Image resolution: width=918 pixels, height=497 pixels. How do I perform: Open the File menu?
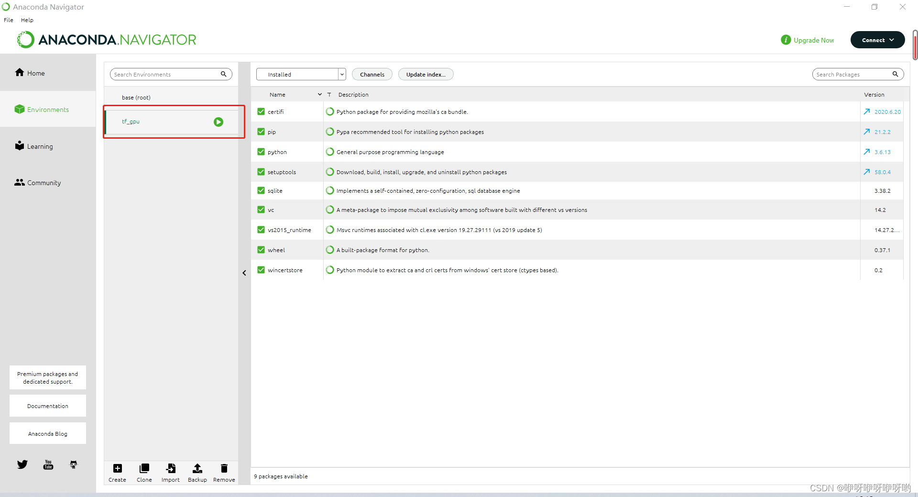click(9, 20)
